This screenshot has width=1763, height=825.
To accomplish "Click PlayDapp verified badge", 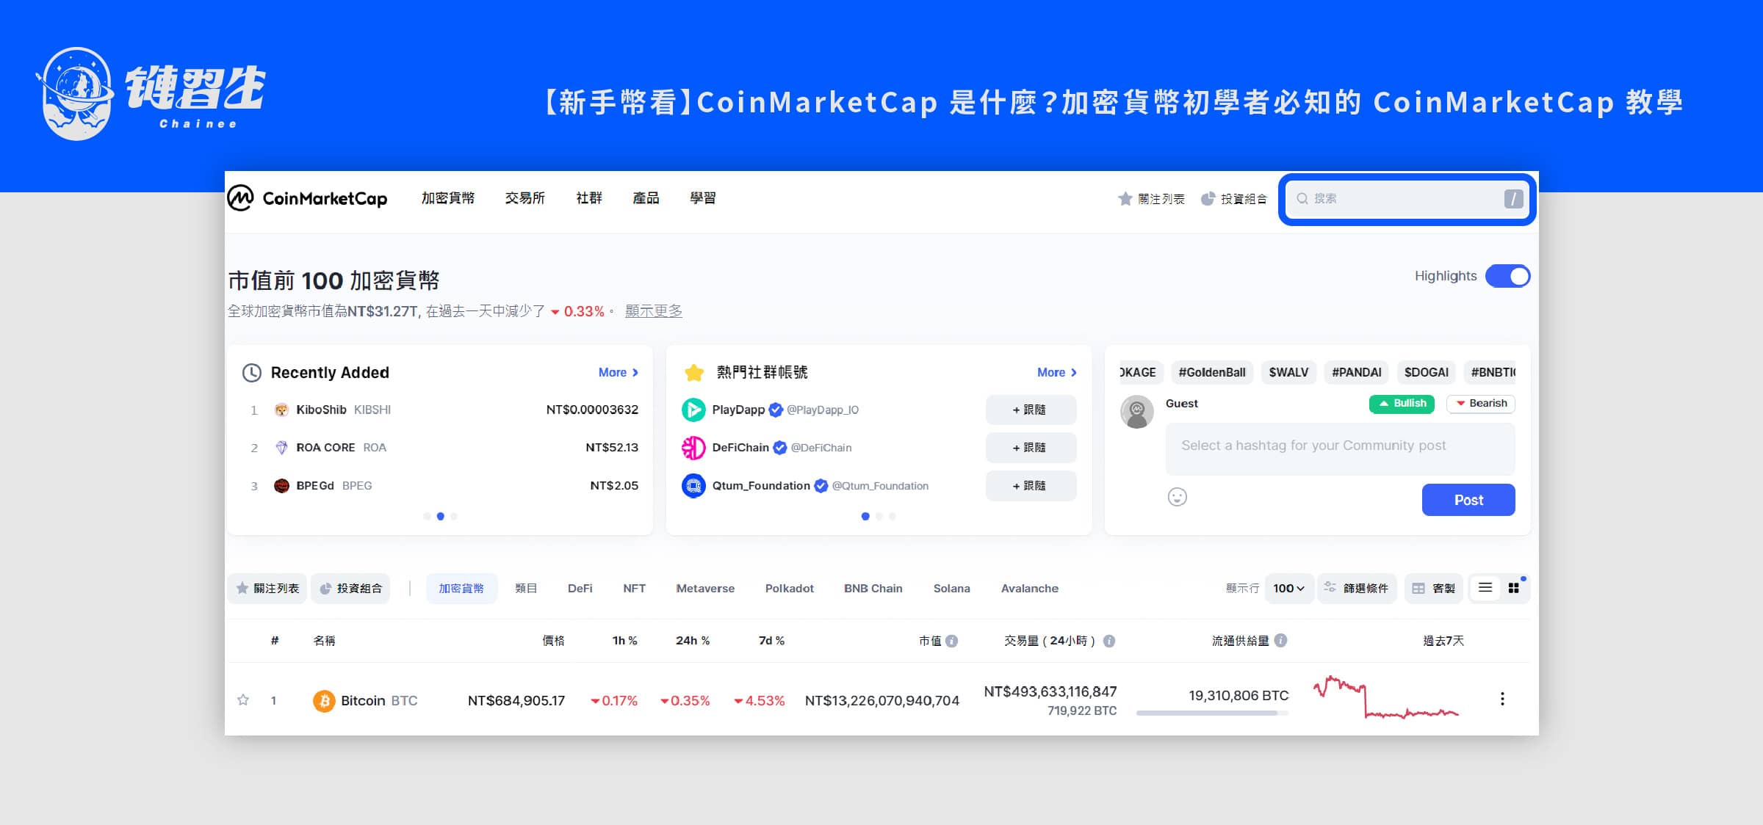I will tap(776, 410).
